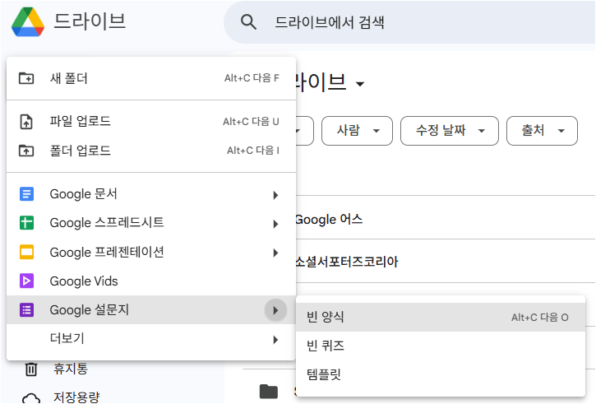Click the folder upload icon
Screen dimensions: 596x404
[26, 151]
